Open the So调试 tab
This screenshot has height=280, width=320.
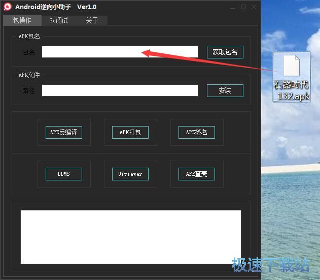tap(58, 20)
